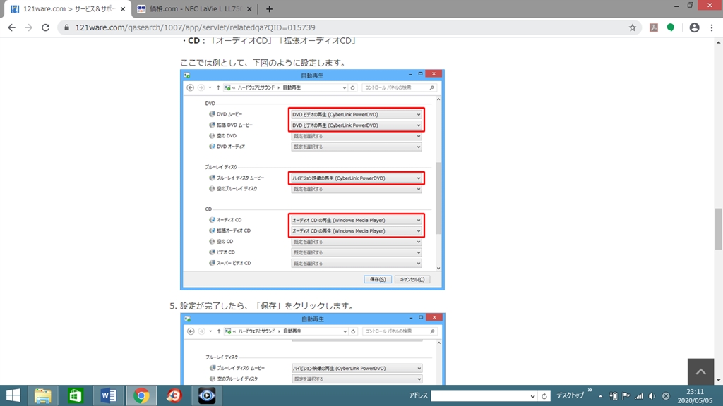Open the Windows Start button
The height and width of the screenshot is (406, 723).
[13, 395]
